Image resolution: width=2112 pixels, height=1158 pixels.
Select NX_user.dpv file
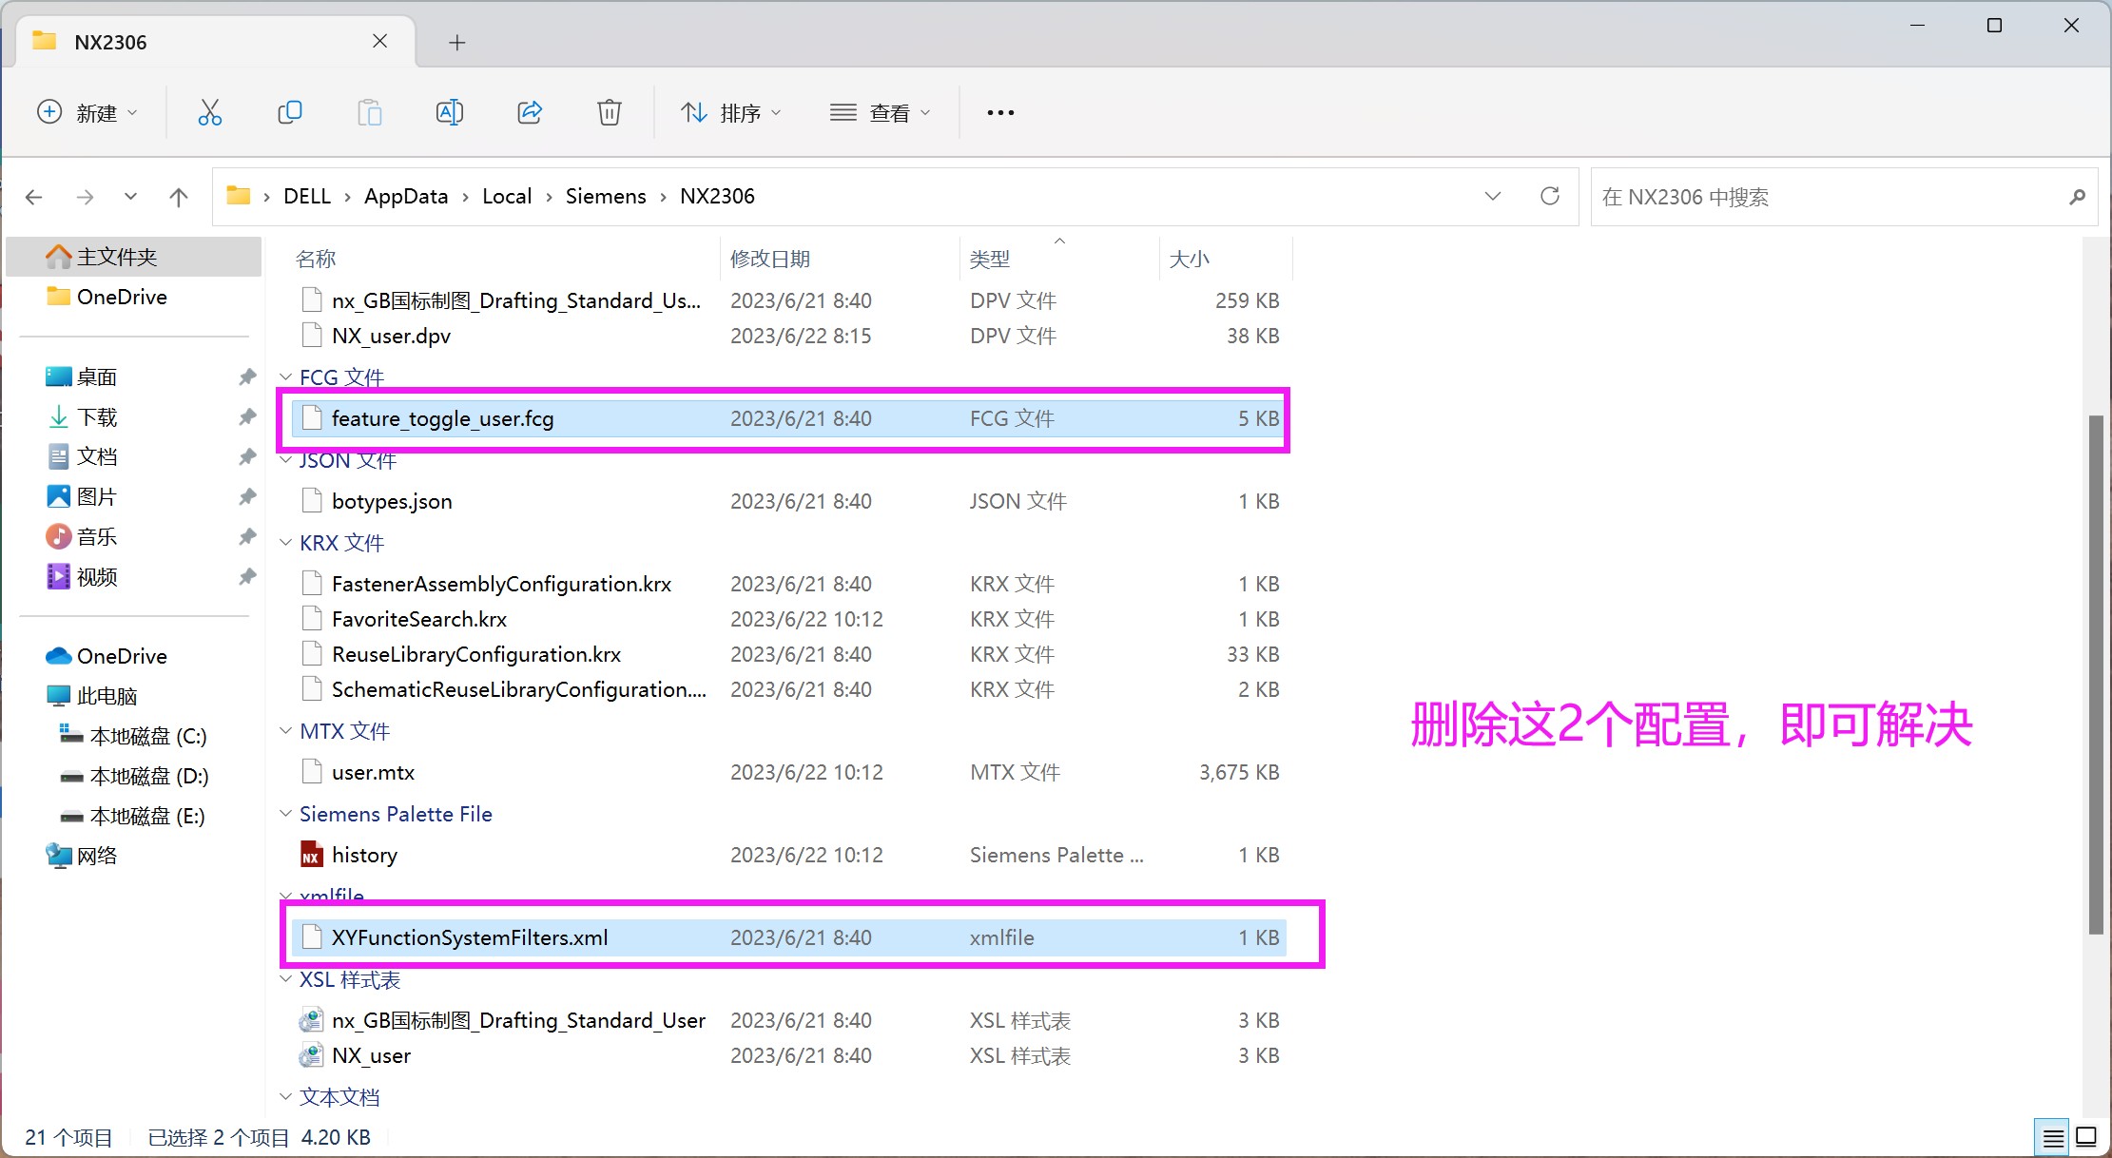click(789, 336)
